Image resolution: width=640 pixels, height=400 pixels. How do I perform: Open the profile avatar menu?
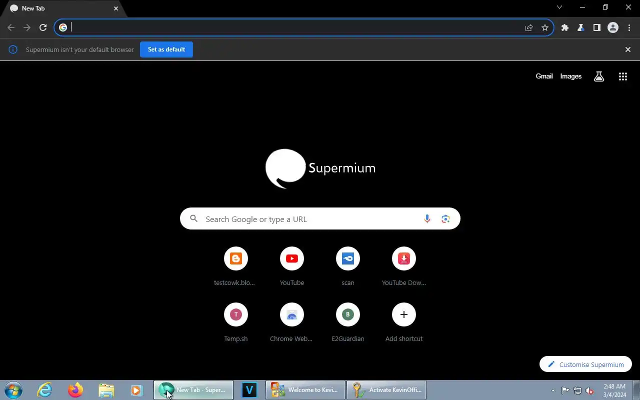coord(613,27)
